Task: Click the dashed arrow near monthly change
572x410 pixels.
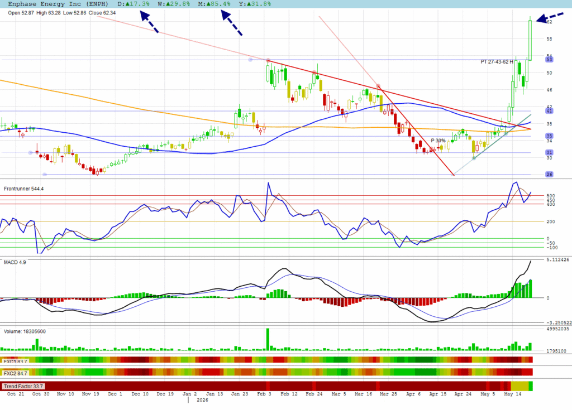Action: (232, 23)
